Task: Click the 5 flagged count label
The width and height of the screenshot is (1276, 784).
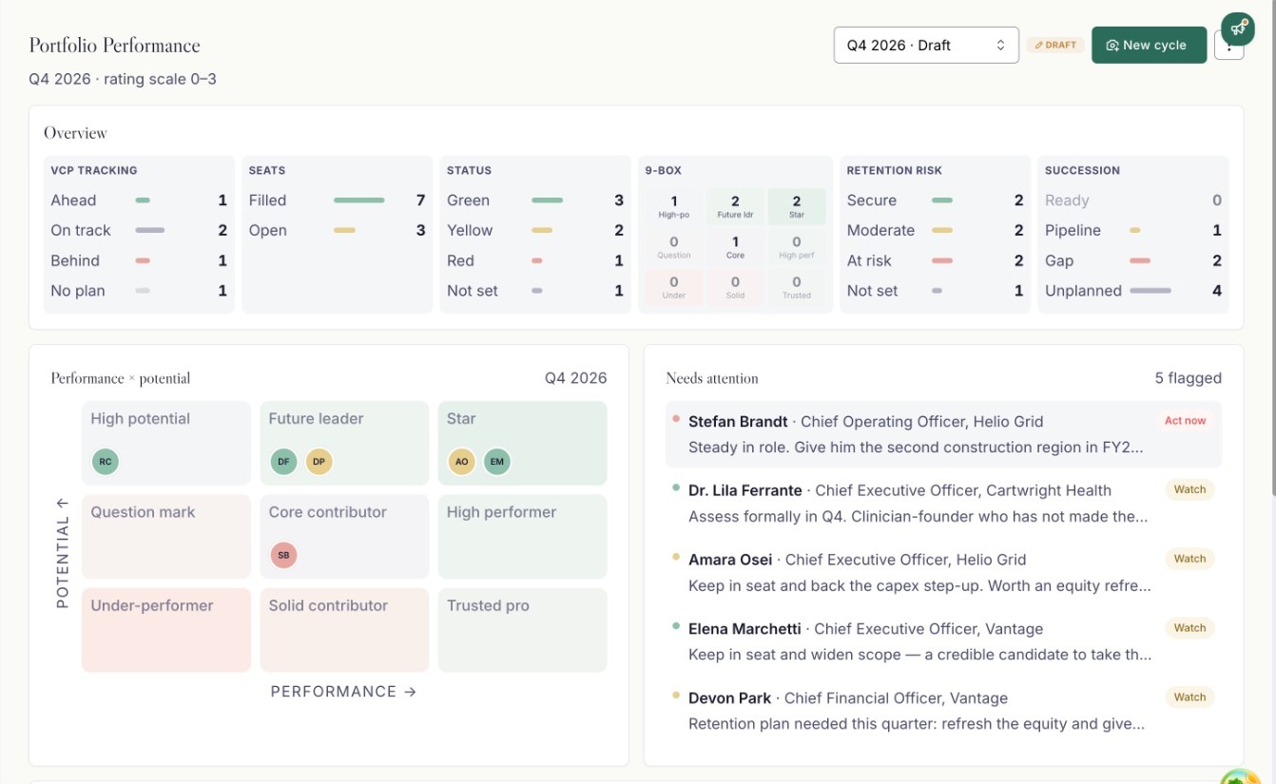Action: 1188,378
